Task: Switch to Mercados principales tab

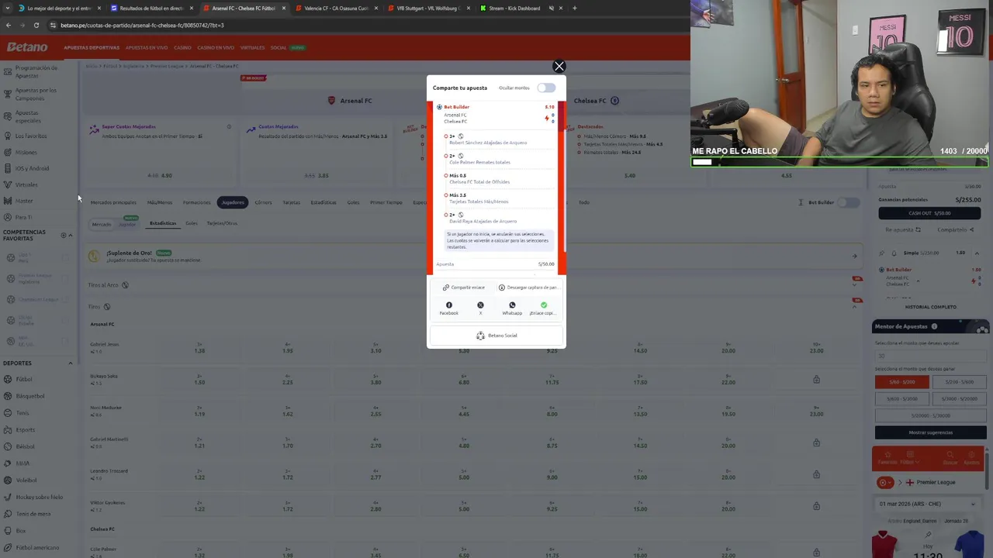Action: coord(113,202)
